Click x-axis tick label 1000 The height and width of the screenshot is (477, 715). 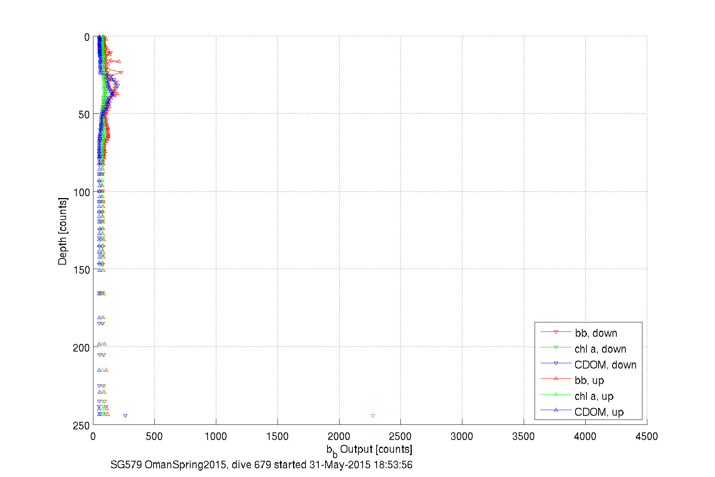(216, 437)
